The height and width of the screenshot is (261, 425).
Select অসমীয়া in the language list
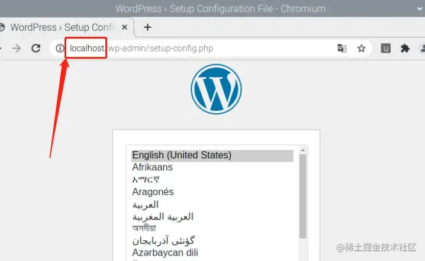coord(213,228)
